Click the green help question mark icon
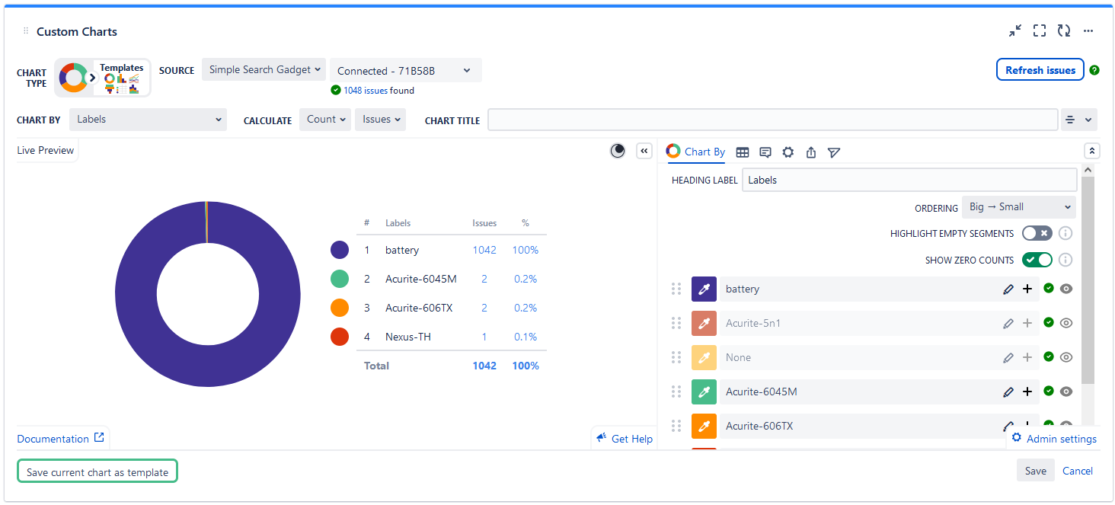This screenshot has height=505, width=1115. click(1094, 70)
